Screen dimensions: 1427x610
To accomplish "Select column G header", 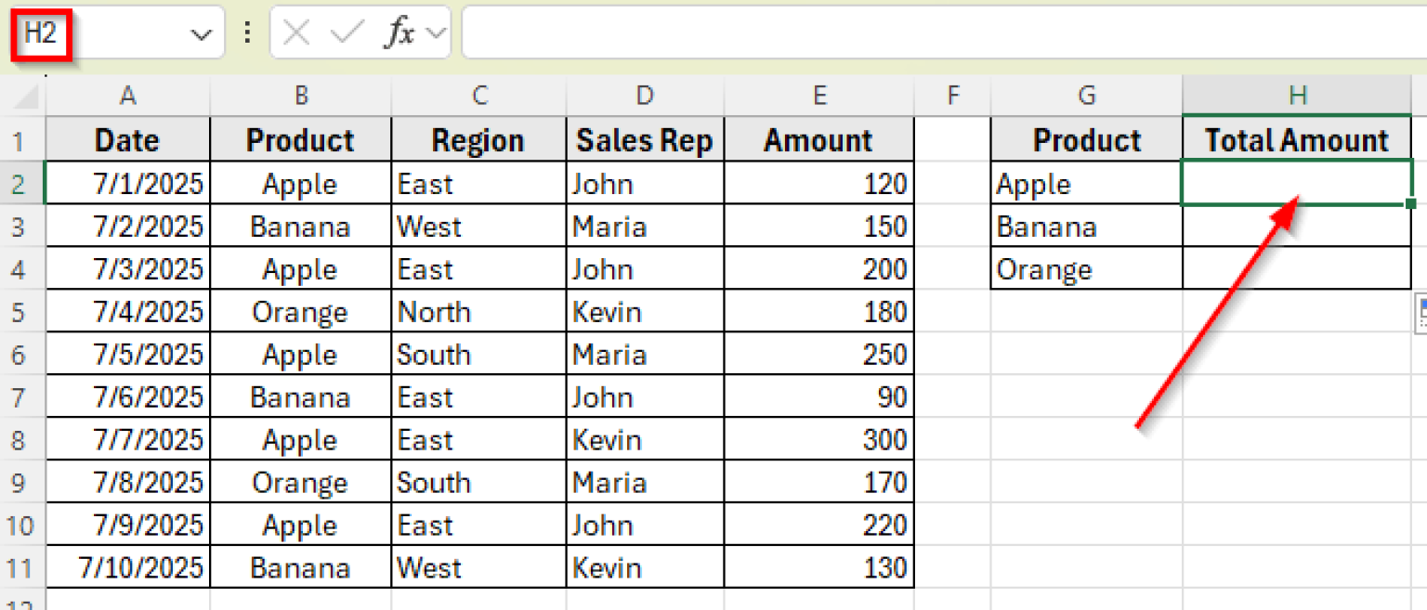I will (1086, 94).
